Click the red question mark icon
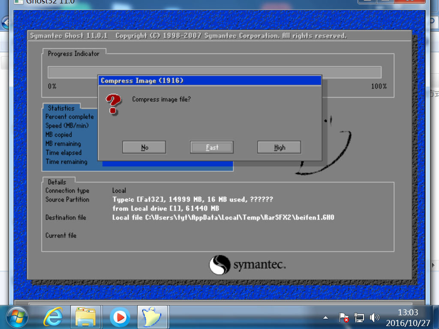Screen dimensions: 439x329 pyautogui.click(x=113, y=105)
